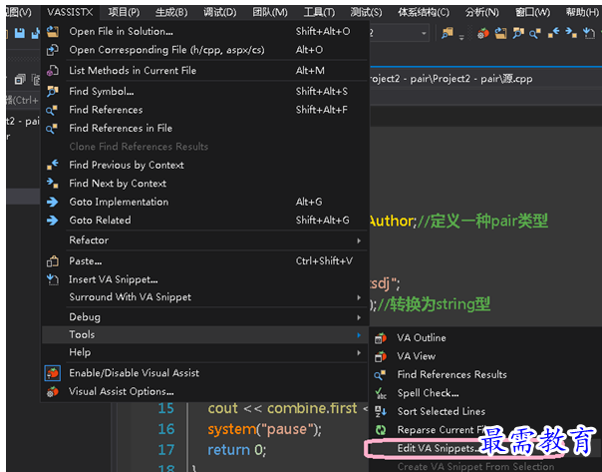Click code line 16 system("pause")
Viewport: 602px width, 472px height.
(264, 429)
